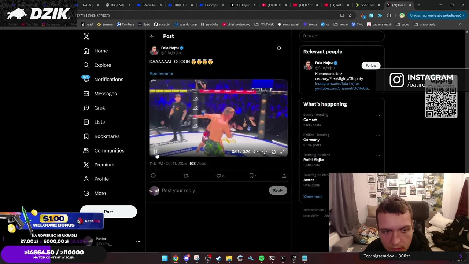Open the Gamrot trending topic

click(x=310, y=120)
